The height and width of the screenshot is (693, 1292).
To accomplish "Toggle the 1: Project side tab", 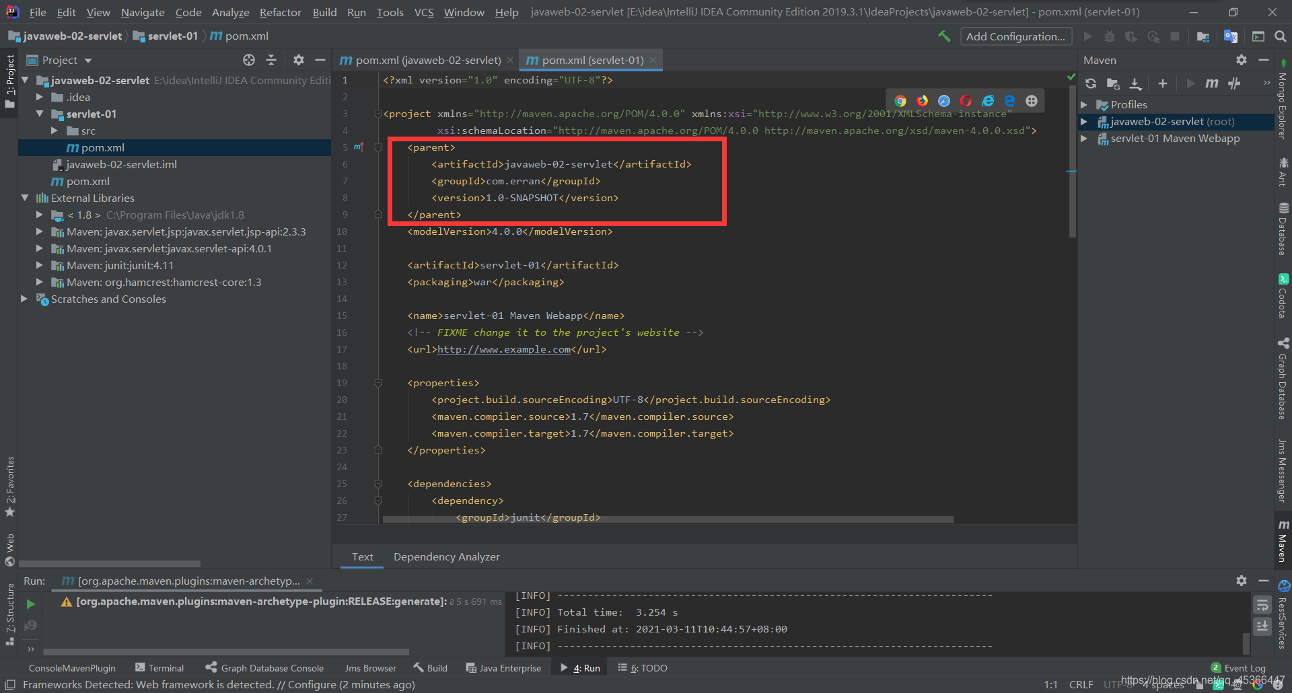I will coord(9,82).
